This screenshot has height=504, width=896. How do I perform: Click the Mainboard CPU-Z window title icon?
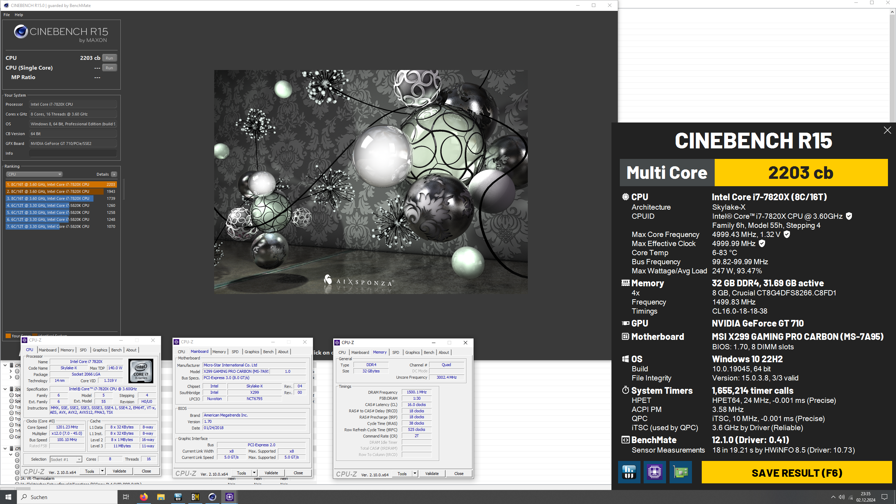176,342
